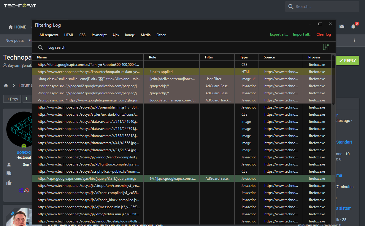Click the forum breadcrumb home icon
The height and width of the screenshot is (226, 365).
[6, 85]
